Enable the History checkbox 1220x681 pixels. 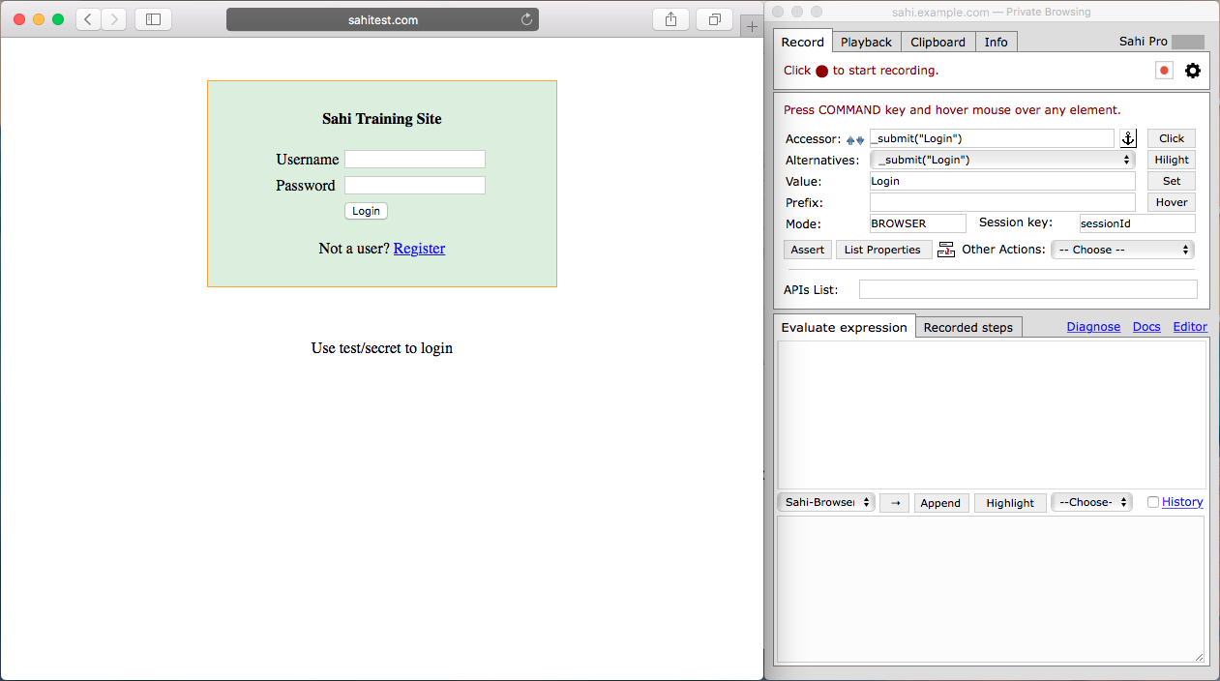1153,502
